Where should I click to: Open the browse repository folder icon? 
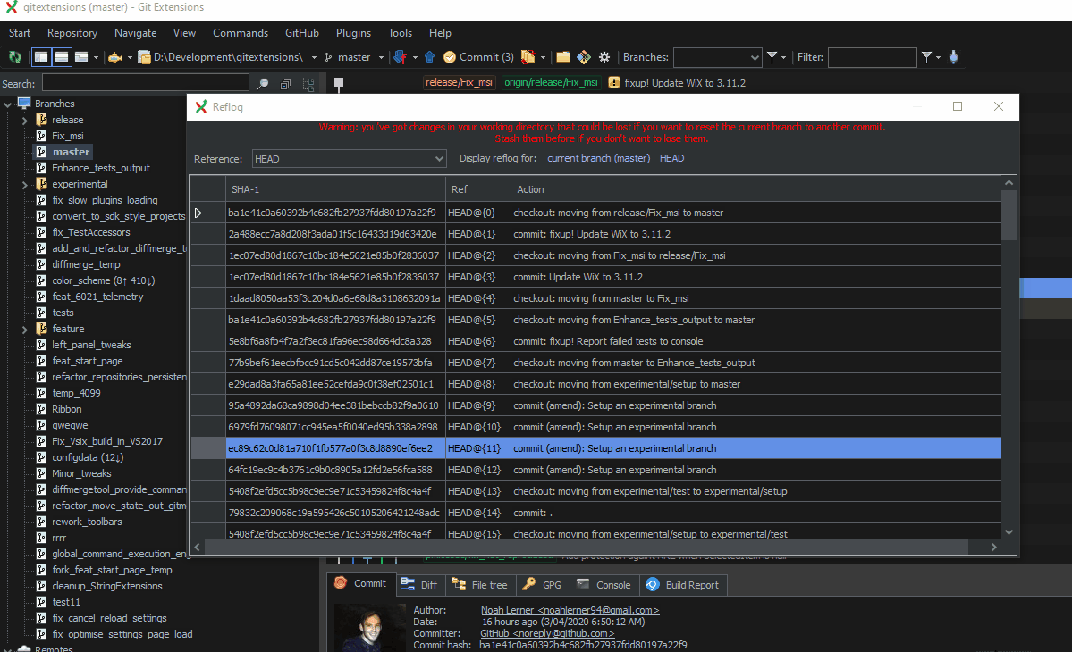(x=563, y=56)
